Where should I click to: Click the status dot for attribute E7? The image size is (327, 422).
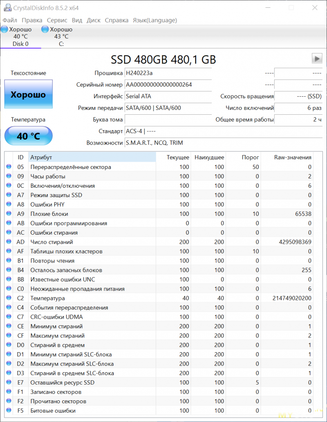point(9,382)
